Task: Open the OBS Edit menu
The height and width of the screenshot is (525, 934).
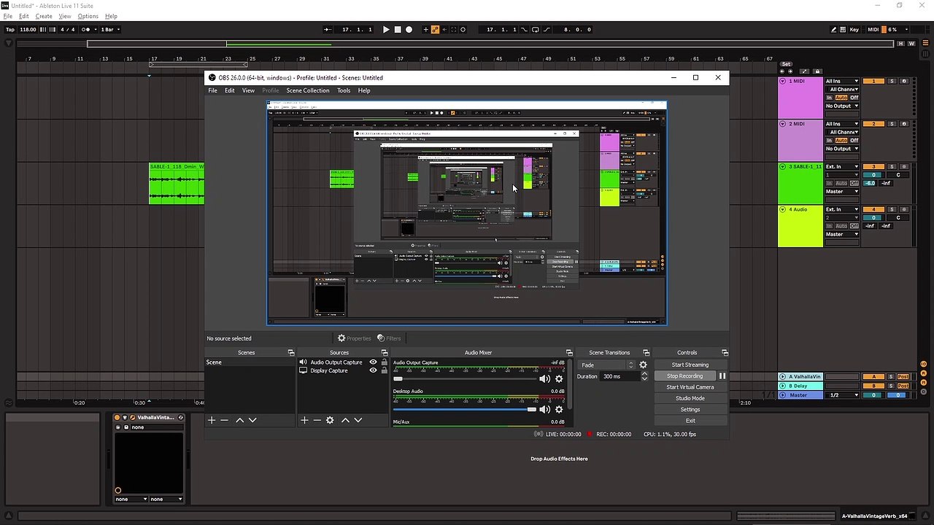Action: pos(229,90)
